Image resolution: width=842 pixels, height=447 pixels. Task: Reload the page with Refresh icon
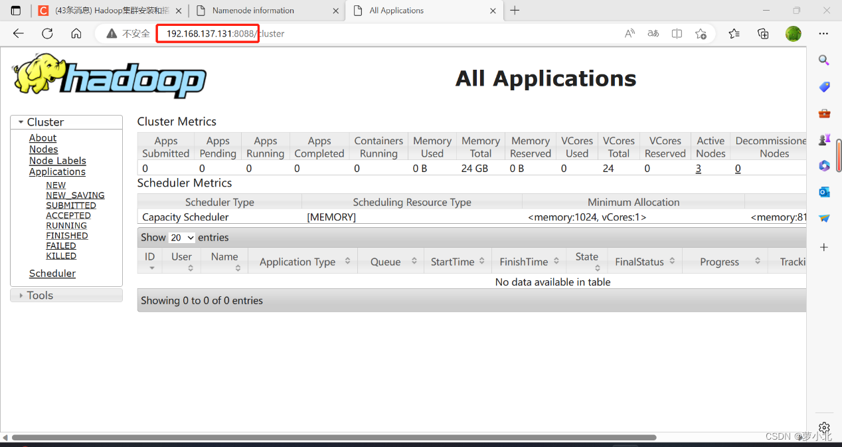click(x=47, y=33)
